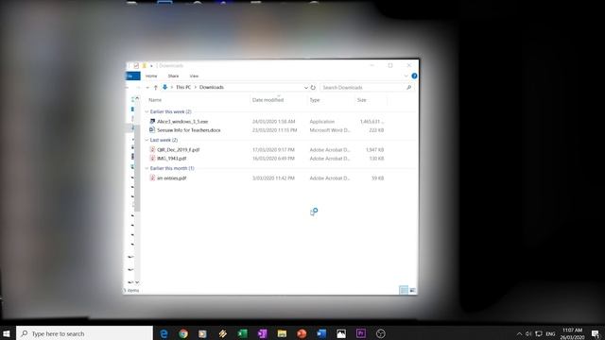Navigate to This PC in breadcrumb

click(183, 87)
